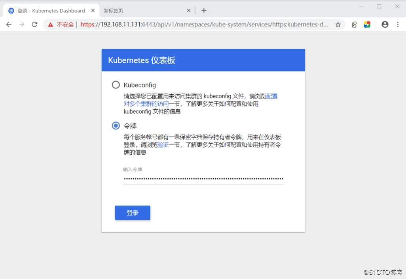Image resolution: width=406 pixels, height=279 pixels.
Task: Click the address bar URL
Action: [x=204, y=24]
